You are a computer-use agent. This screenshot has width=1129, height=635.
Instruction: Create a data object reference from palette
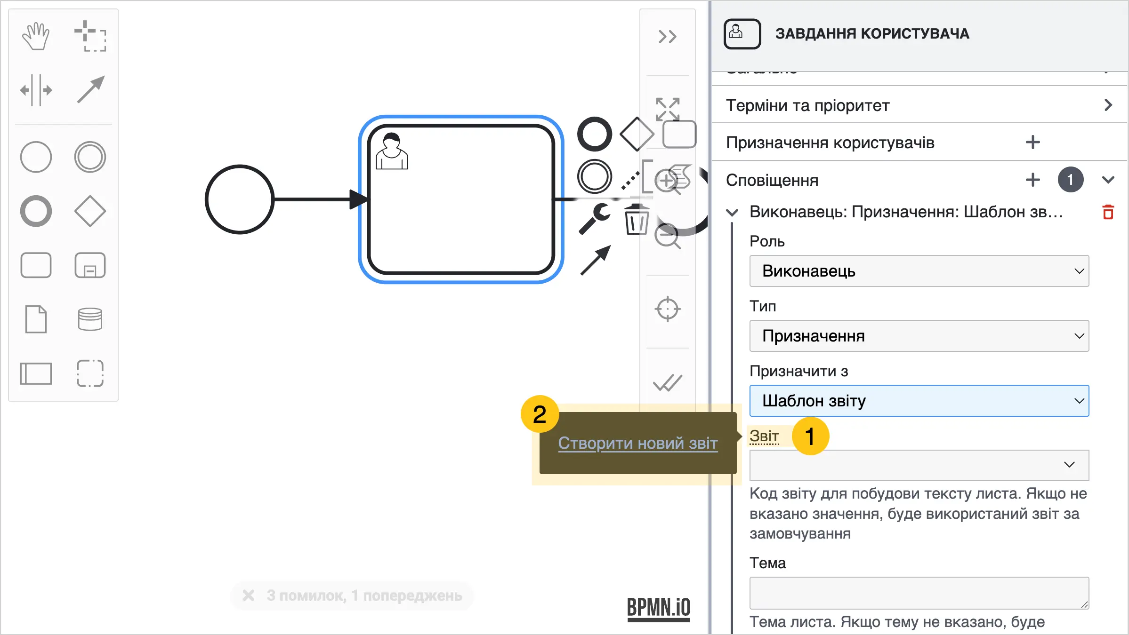[36, 319]
